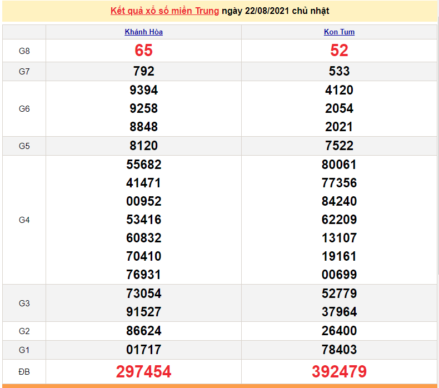Select the Kon Tum G8 result 52
This screenshot has width=439, height=388.
click(339, 51)
